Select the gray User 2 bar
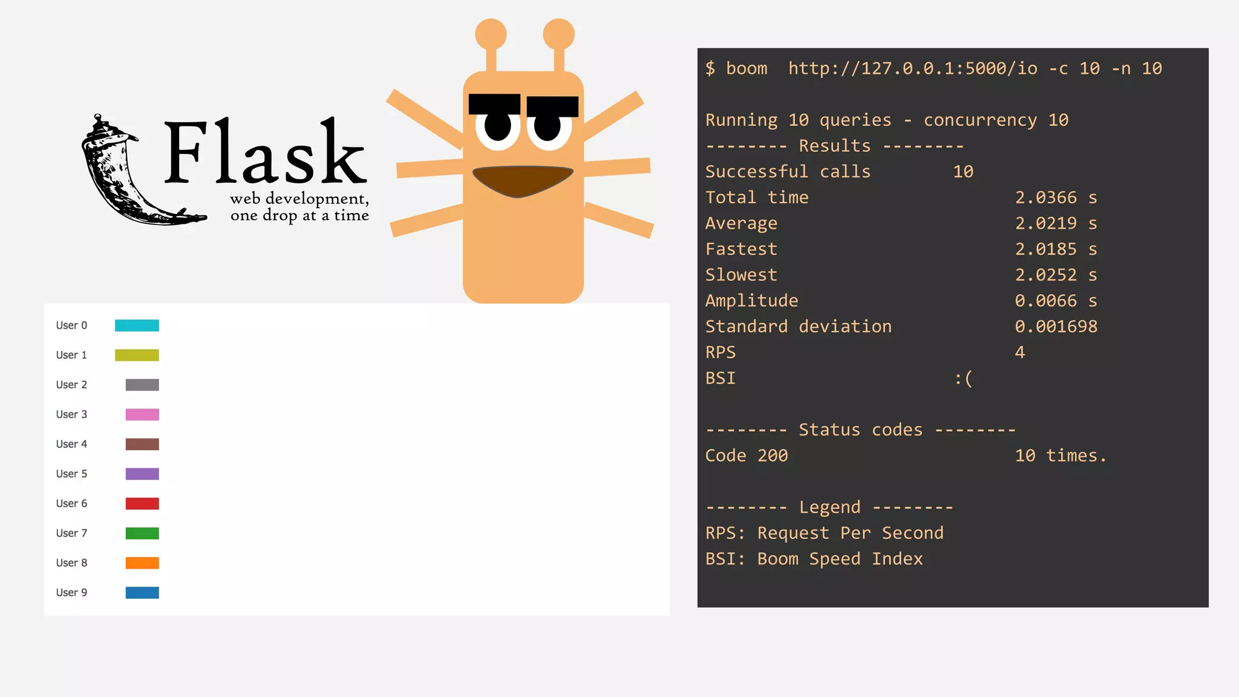This screenshot has height=697, width=1239. [142, 385]
